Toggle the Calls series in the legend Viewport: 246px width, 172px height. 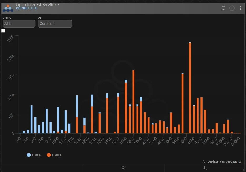(54, 155)
